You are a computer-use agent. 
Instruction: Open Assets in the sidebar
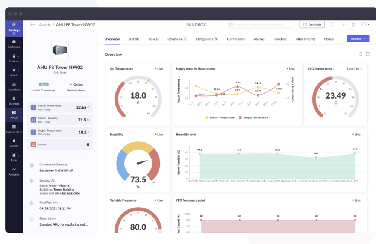click(x=14, y=73)
